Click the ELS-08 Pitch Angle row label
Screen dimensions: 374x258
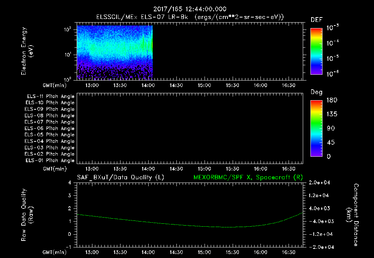49,116
